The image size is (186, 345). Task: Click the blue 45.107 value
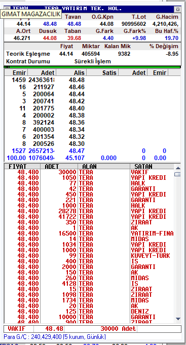(75, 158)
